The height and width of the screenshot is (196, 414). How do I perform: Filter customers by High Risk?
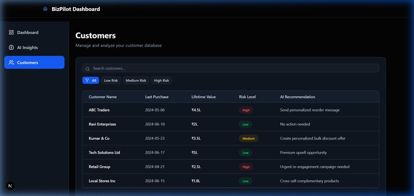click(161, 80)
